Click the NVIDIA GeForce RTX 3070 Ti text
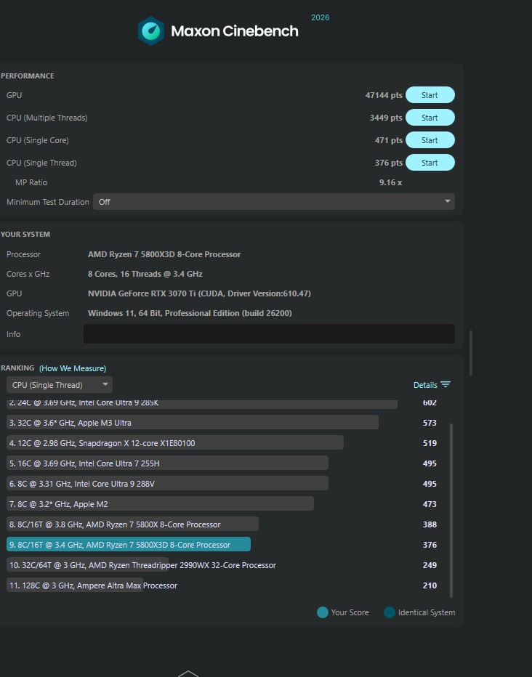This screenshot has width=532, height=677. click(x=199, y=293)
